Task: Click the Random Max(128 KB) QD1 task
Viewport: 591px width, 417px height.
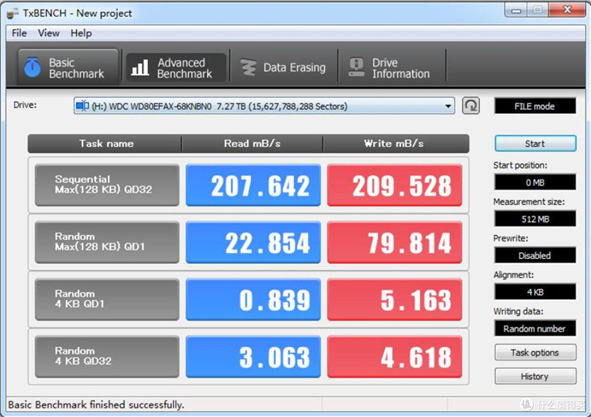Action: point(107,242)
